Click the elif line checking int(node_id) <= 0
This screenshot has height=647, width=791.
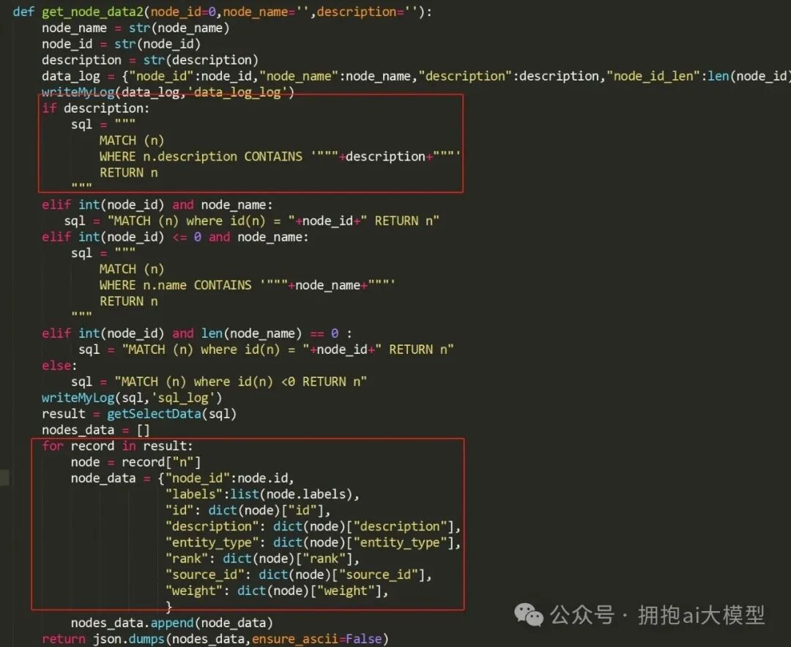pos(168,236)
